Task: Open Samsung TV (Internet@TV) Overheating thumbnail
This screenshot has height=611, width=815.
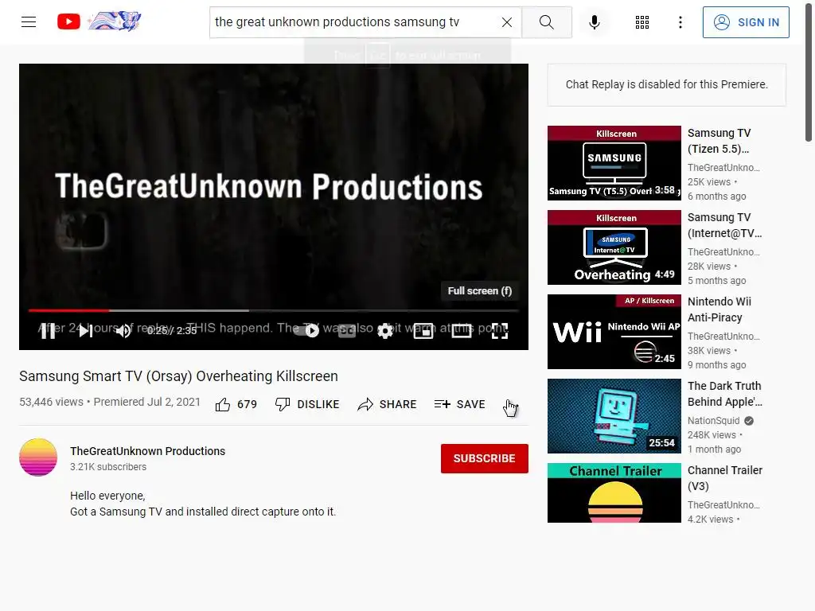Action: tap(614, 247)
